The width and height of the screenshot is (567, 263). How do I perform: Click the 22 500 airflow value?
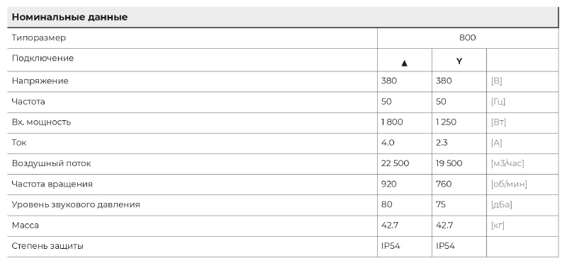point(395,163)
